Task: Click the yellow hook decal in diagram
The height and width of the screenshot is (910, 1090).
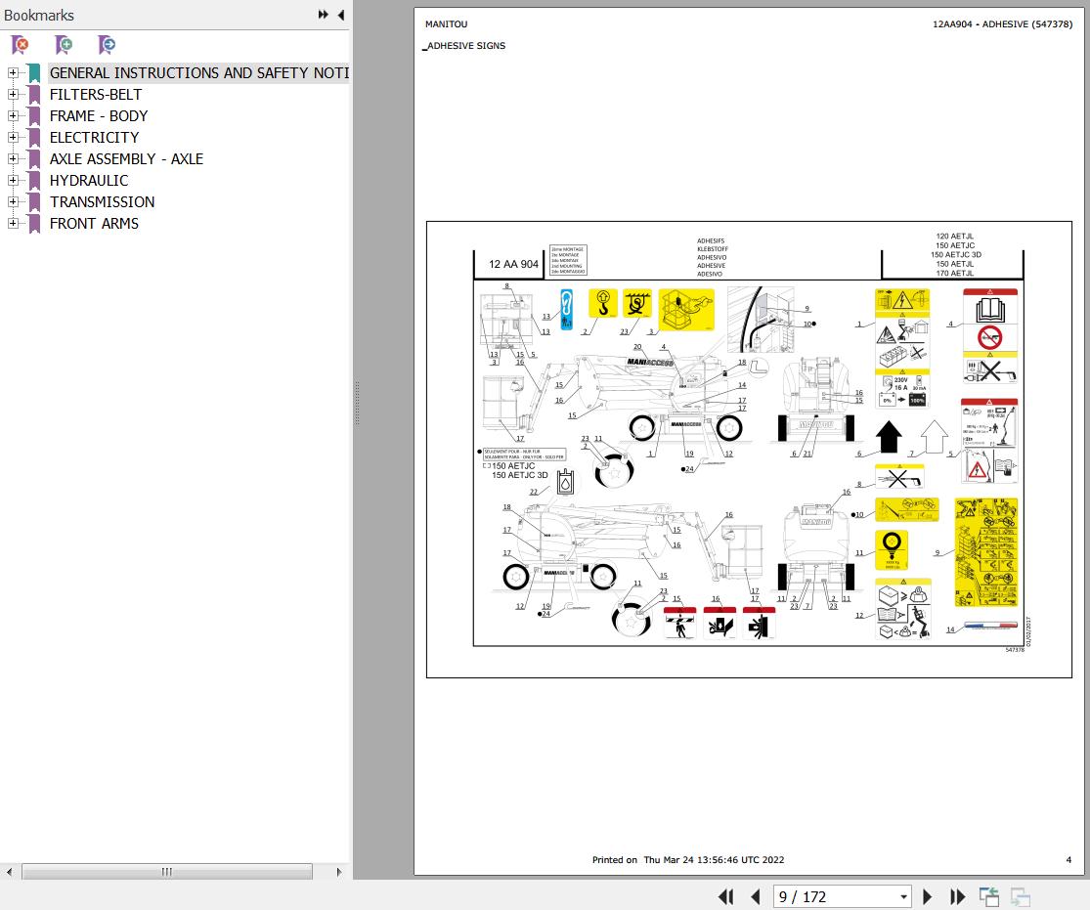Action: (x=603, y=303)
